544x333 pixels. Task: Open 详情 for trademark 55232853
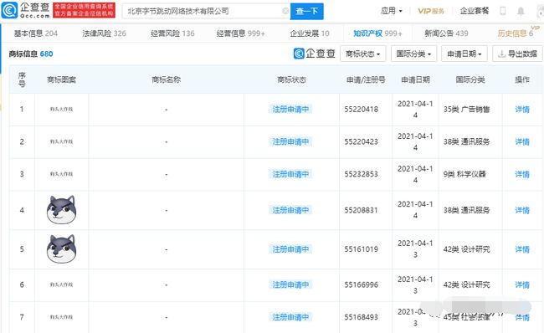(522, 174)
